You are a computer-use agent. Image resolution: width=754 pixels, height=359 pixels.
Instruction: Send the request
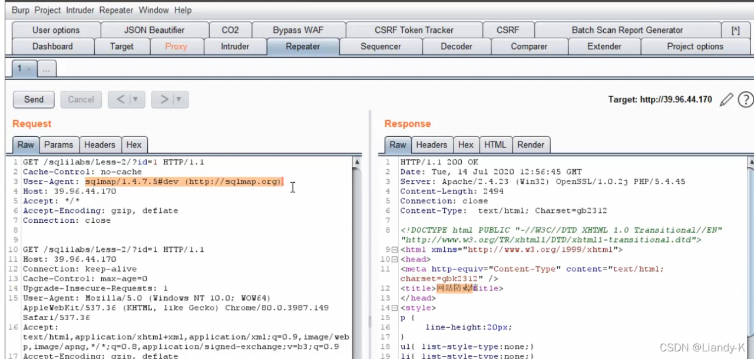coord(34,100)
